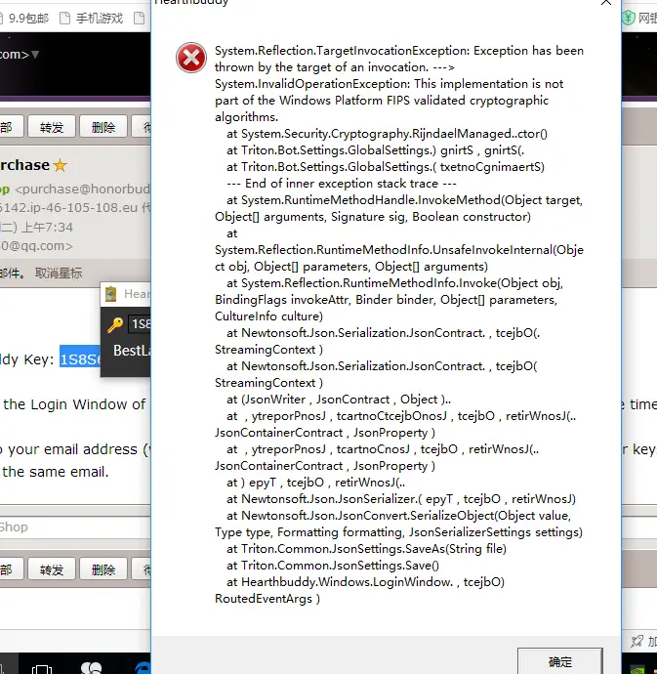Click the 'JsonConvert.SerializeObject' stack line

(398, 516)
